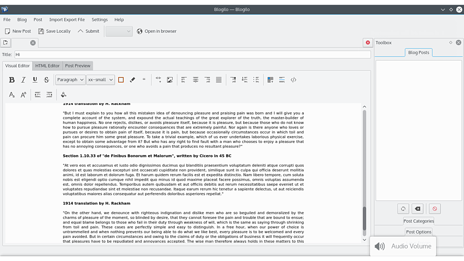Insert a horizontal line

(282, 80)
